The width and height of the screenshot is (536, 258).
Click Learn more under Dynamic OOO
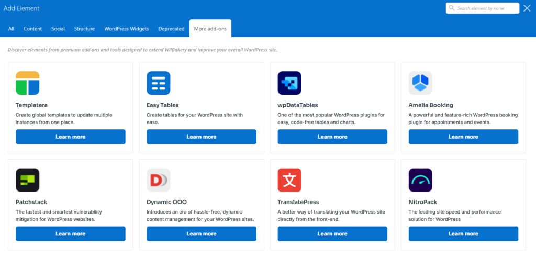point(202,234)
